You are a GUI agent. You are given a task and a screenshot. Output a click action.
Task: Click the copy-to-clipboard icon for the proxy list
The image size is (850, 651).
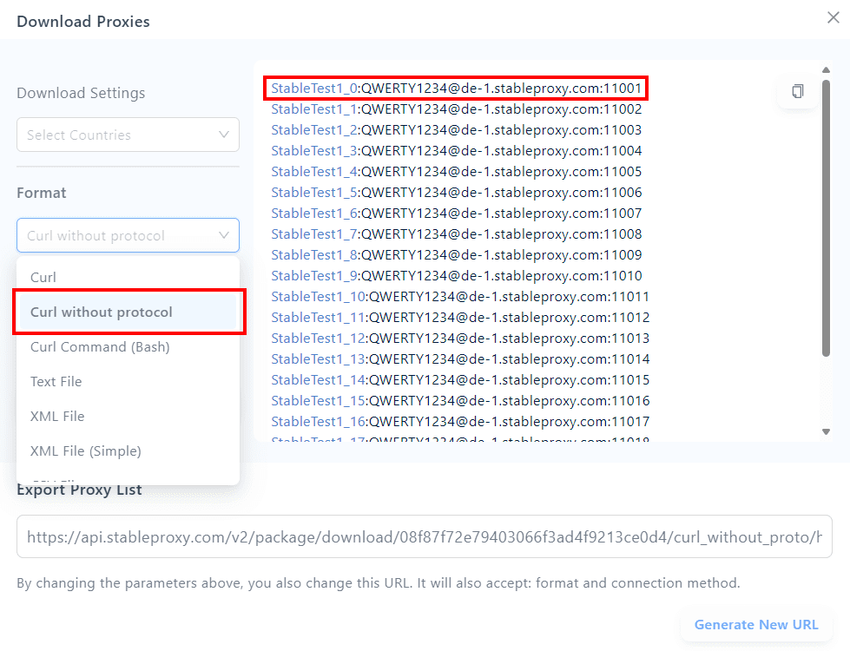[x=797, y=91]
